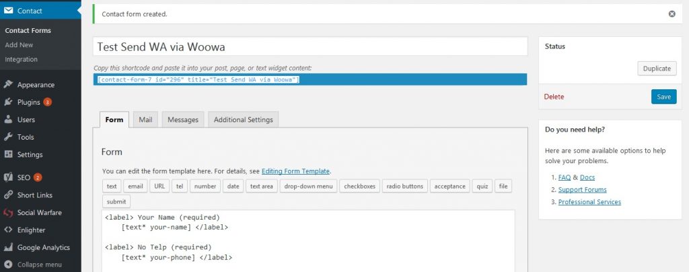The width and height of the screenshot is (689, 272).
Task: Insert a radio buttons form tag
Action: click(x=404, y=186)
